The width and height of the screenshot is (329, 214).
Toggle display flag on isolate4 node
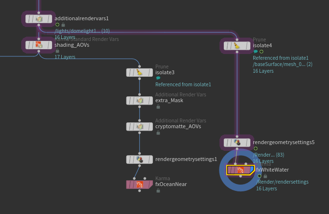[248, 46]
